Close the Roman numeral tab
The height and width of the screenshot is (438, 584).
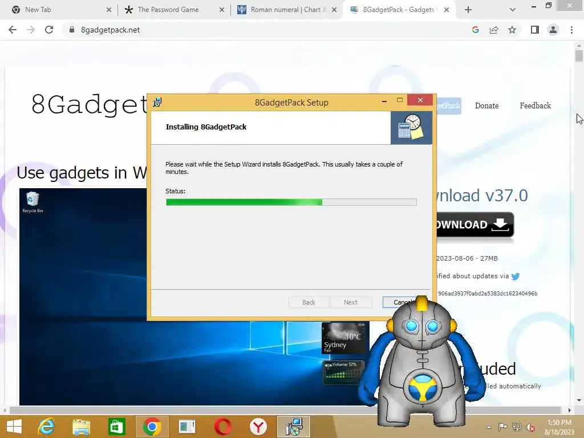[x=334, y=10]
